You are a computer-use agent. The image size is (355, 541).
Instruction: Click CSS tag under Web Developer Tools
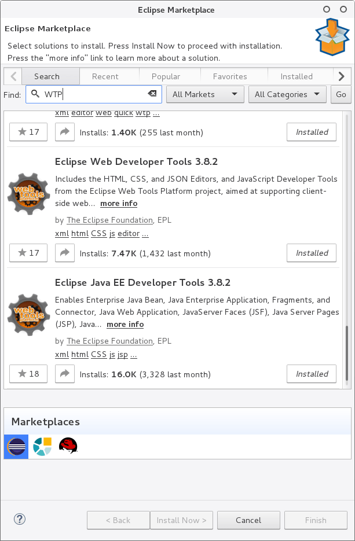99,234
